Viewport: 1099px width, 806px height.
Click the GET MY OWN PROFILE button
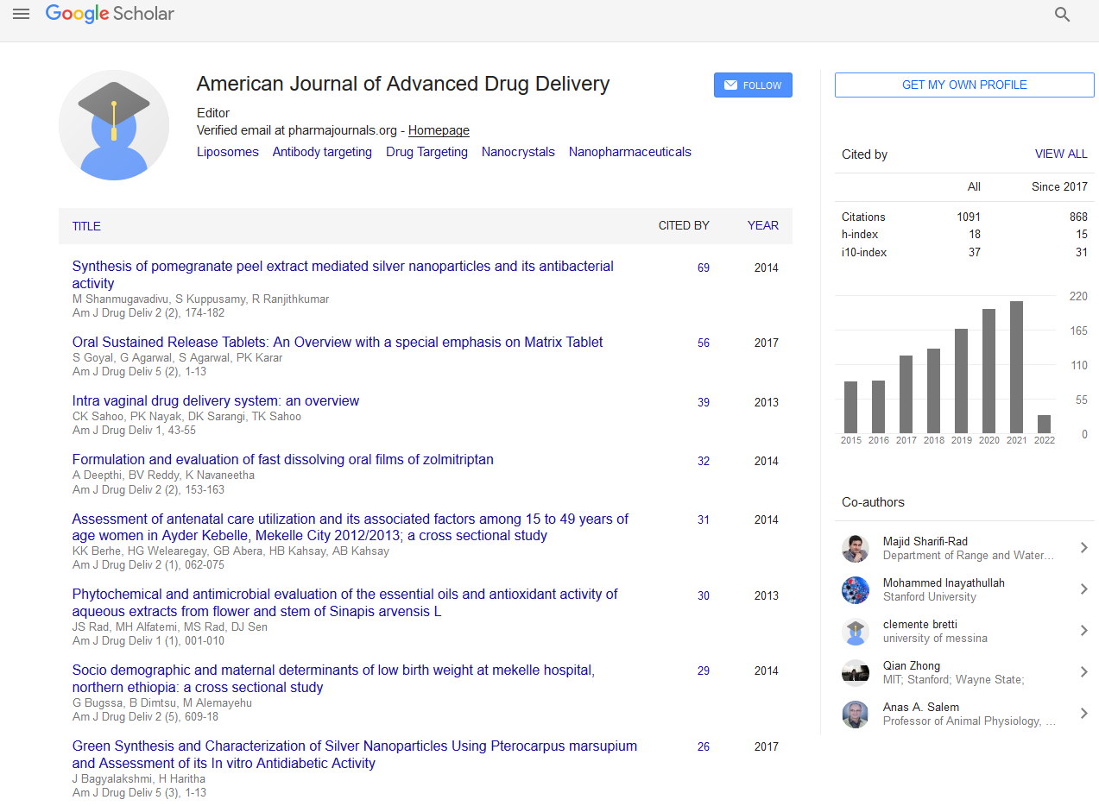964,85
